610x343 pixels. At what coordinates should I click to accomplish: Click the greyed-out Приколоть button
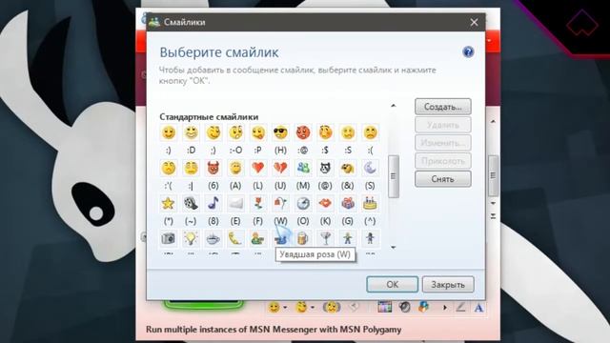(442, 161)
